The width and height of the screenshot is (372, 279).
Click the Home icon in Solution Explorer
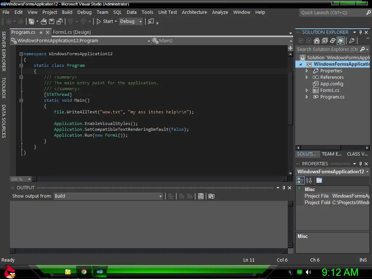tap(317, 41)
